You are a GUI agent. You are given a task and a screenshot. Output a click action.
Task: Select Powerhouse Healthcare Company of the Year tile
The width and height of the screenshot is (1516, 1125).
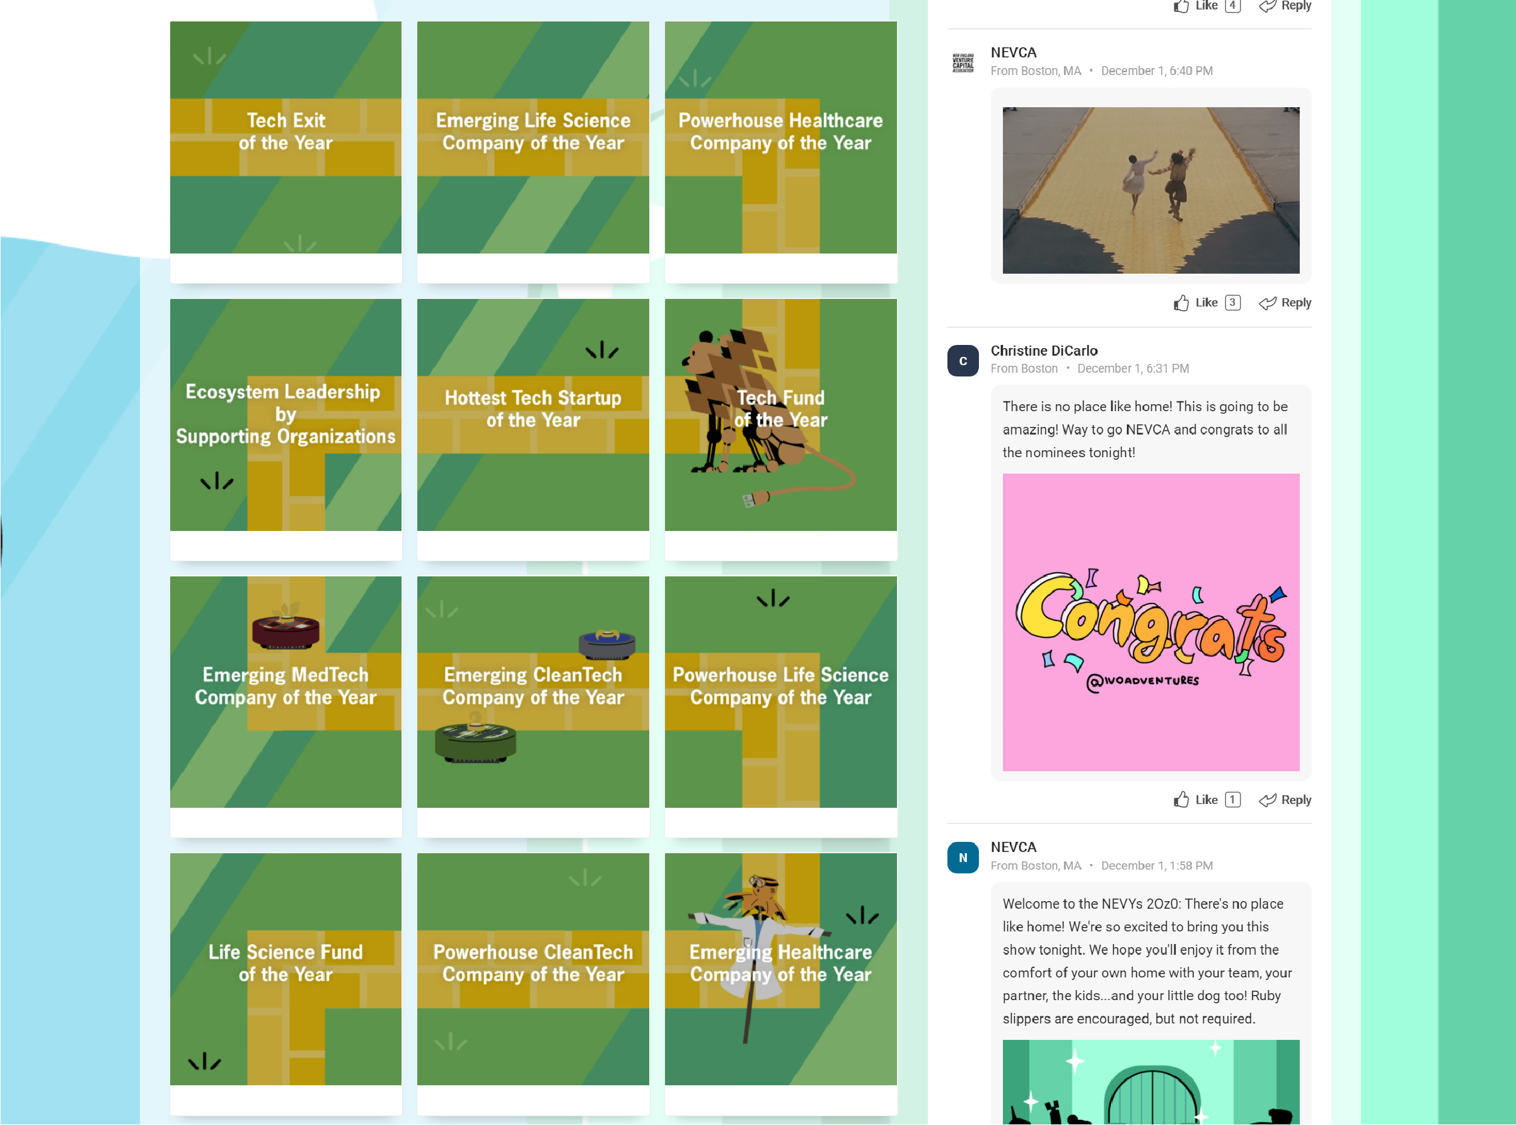pyautogui.click(x=781, y=152)
